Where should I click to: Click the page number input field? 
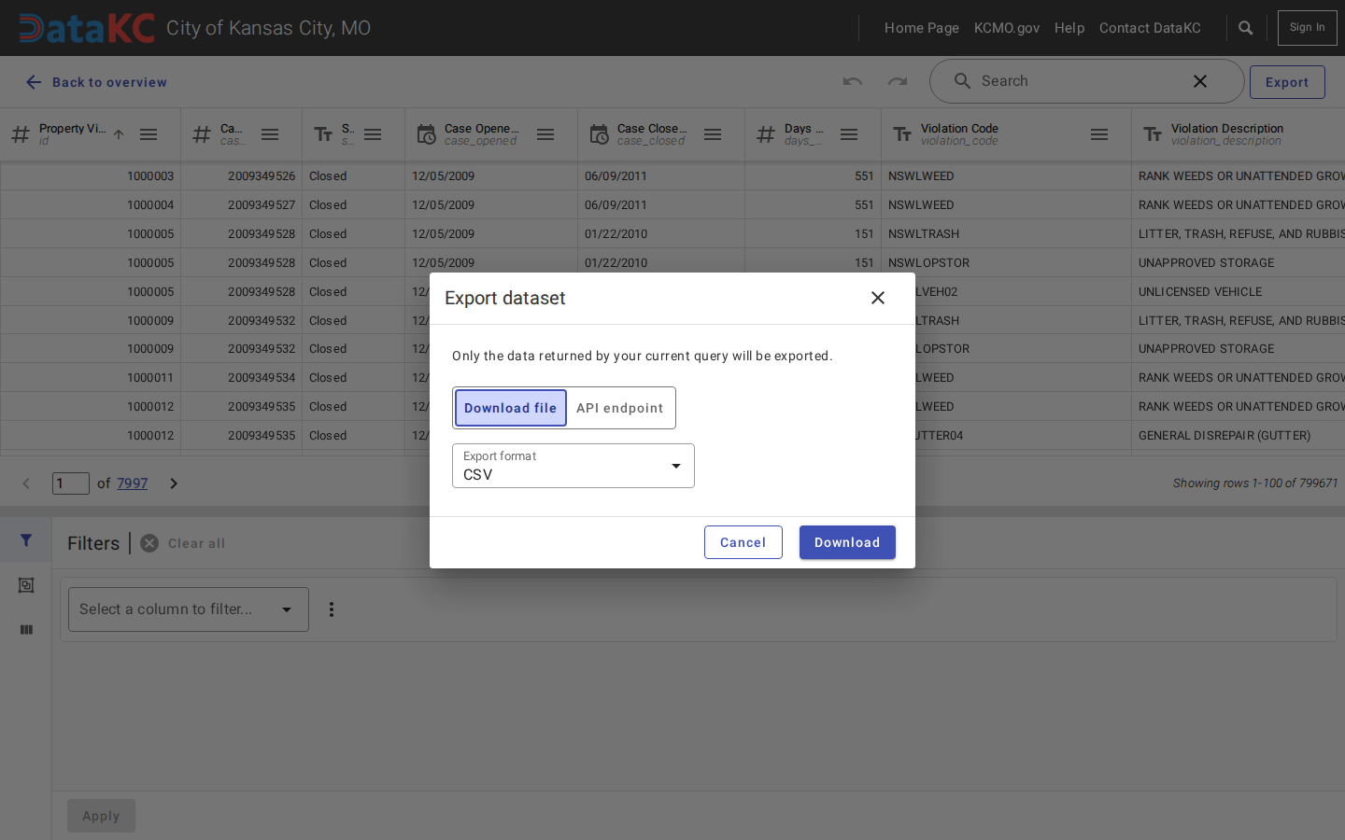pyautogui.click(x=71, y=483)
